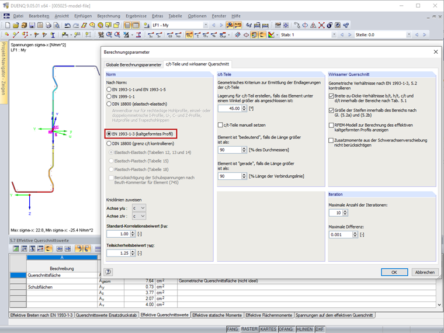This screenshot has height=333, width=444.
Task: Undo the last action in the toolbar
Action: (67, 25)
